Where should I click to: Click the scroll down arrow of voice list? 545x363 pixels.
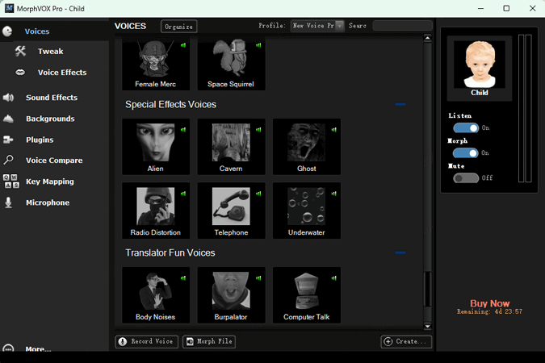pos(427,326)
